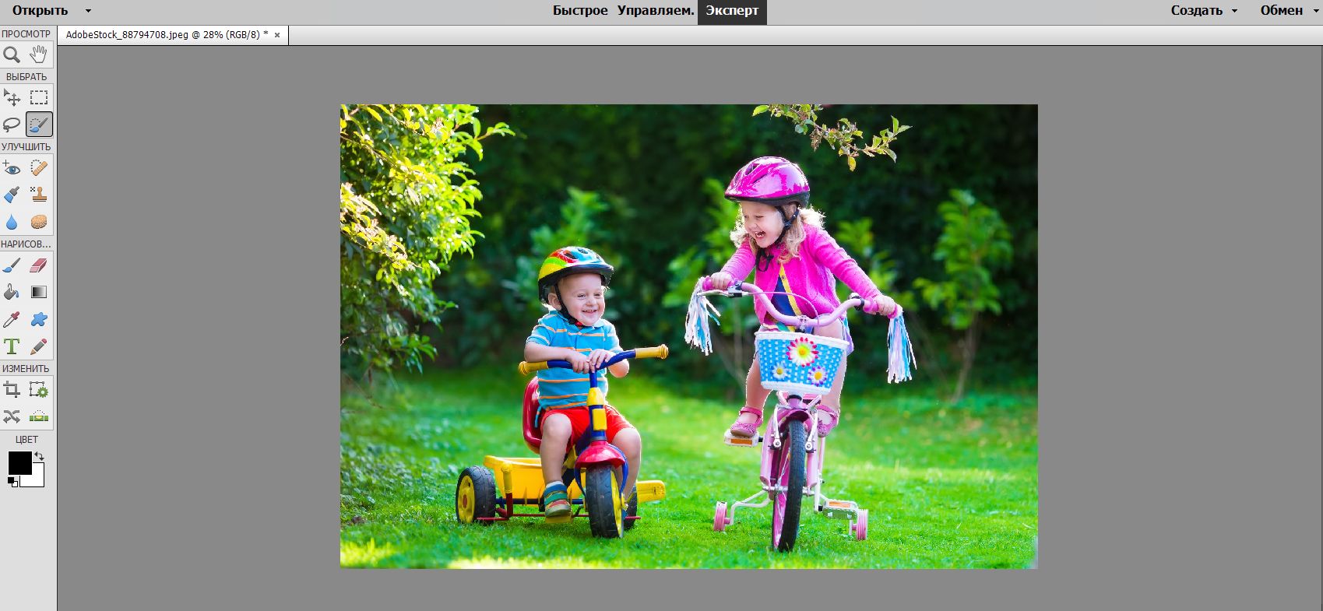Select the Rectangular Marquee tool

click(x=38, y=97)
